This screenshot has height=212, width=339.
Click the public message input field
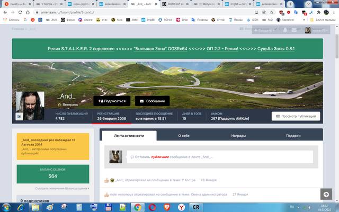[x=220, y=157]
